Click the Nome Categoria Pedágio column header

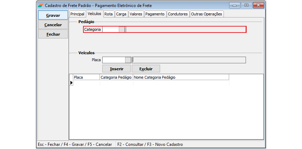pyautogui.click(x=181, y=77)
